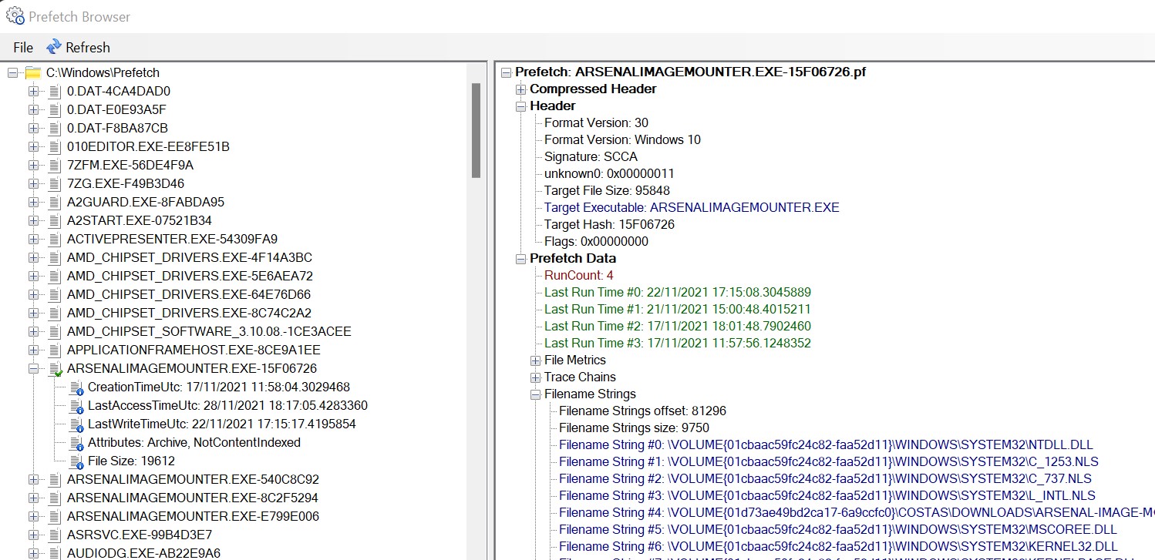Click the Prefetch Browser gear icon
This screenshot has width=1155, height=560.
pos(15,15)
